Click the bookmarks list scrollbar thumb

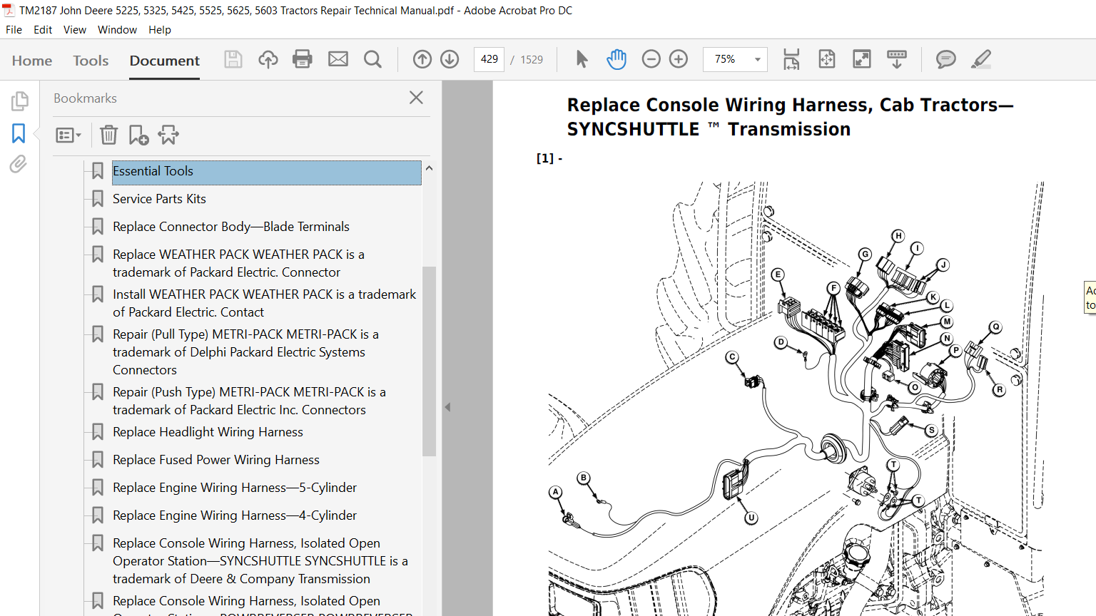click(x=429, y=361)
